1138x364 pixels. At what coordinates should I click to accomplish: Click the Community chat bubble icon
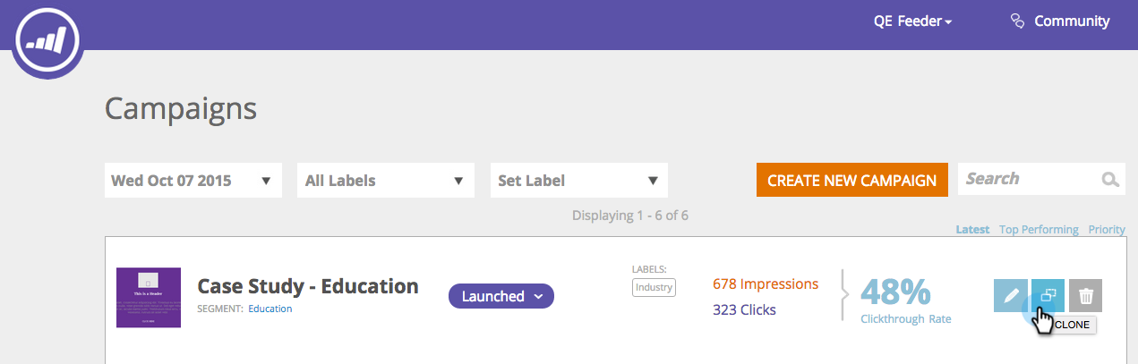(1017, 21)
